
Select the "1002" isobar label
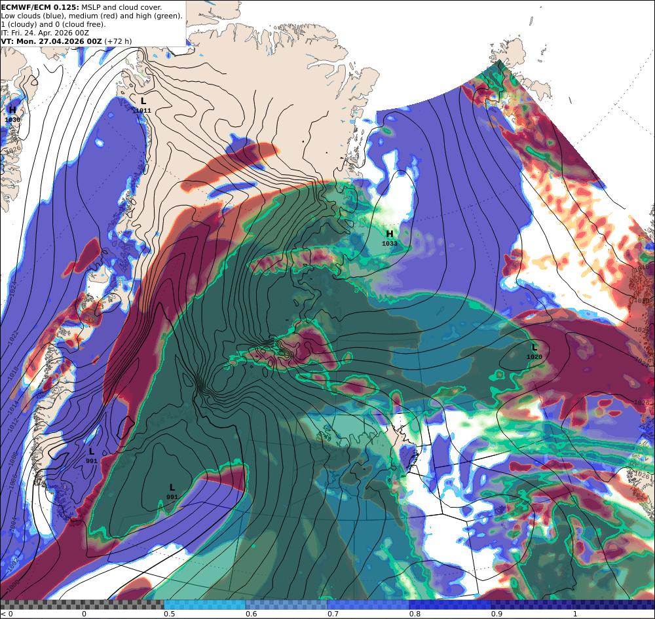(12, 563)
